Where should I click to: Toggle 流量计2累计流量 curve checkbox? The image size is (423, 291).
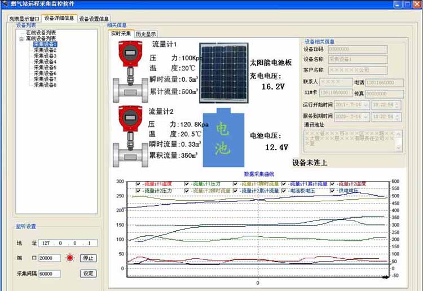click(x=235, y=191)
